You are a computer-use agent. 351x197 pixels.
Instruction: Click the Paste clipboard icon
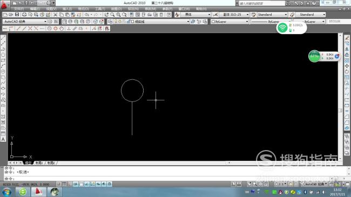coord(67,15)
